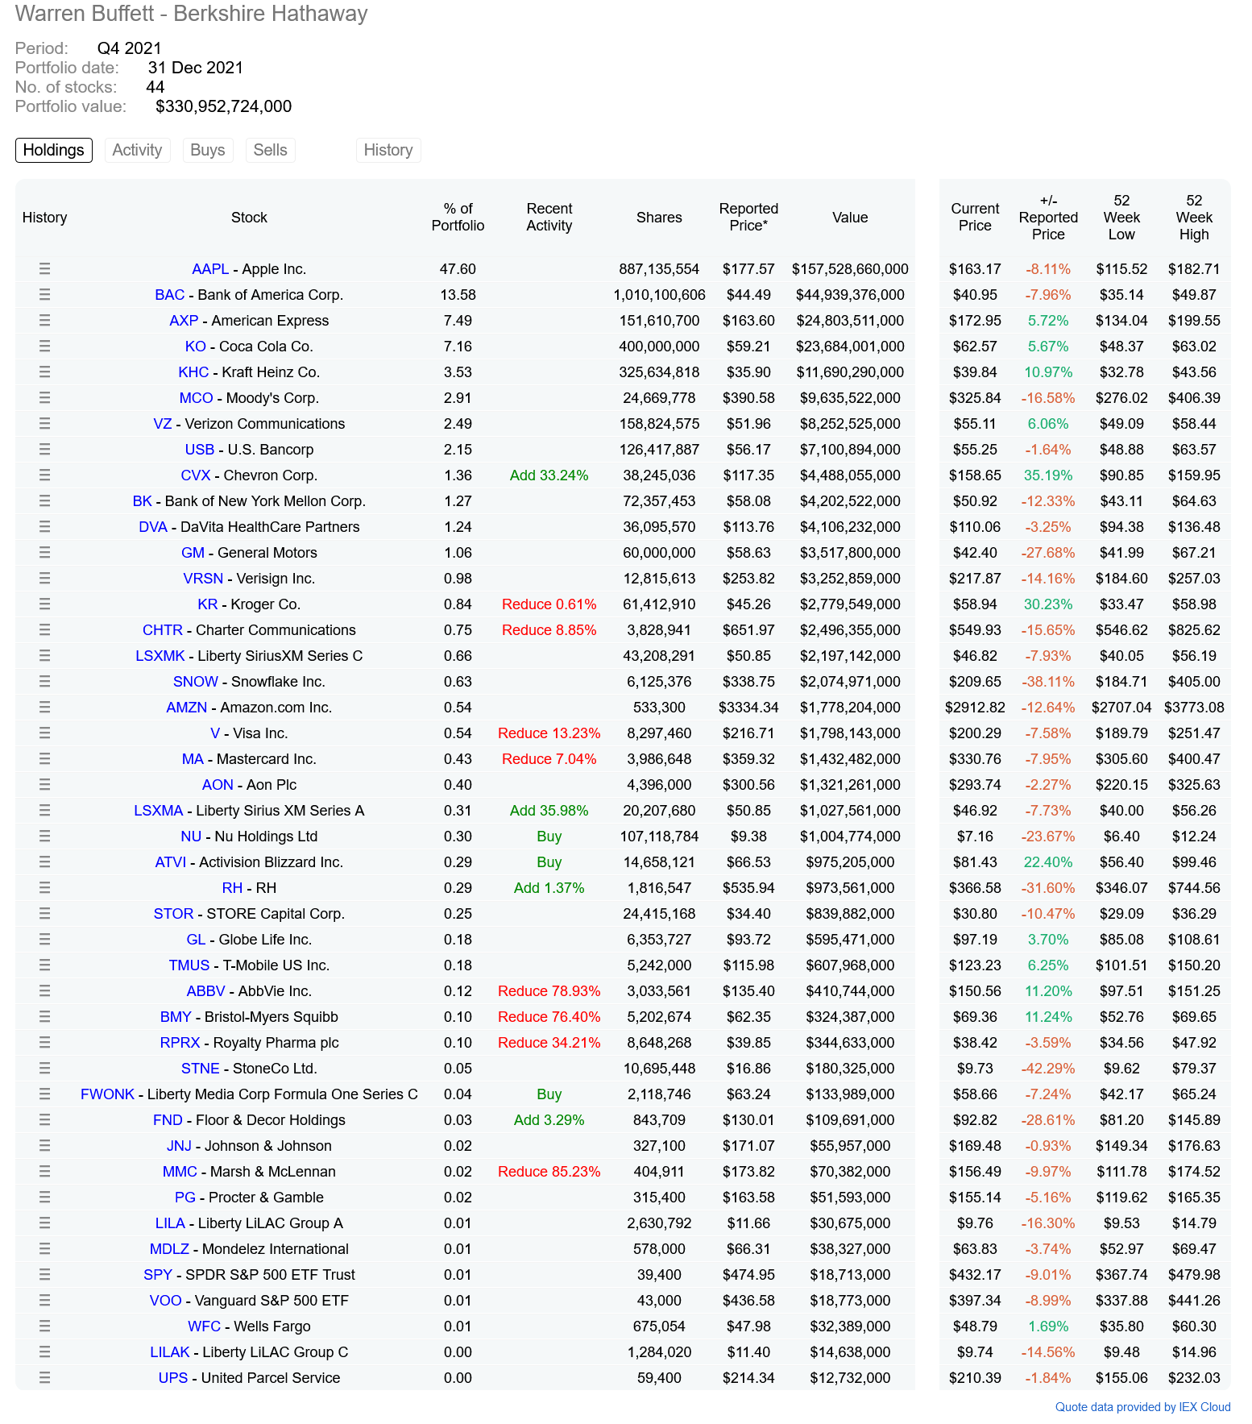Click the '52 Week Low' column header
This screenshot has width=1252, height=1424.
click(1121, 218)
